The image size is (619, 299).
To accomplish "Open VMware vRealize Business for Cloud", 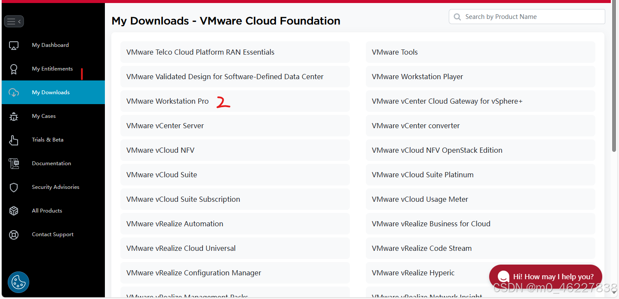I will (x=481, y=224).
